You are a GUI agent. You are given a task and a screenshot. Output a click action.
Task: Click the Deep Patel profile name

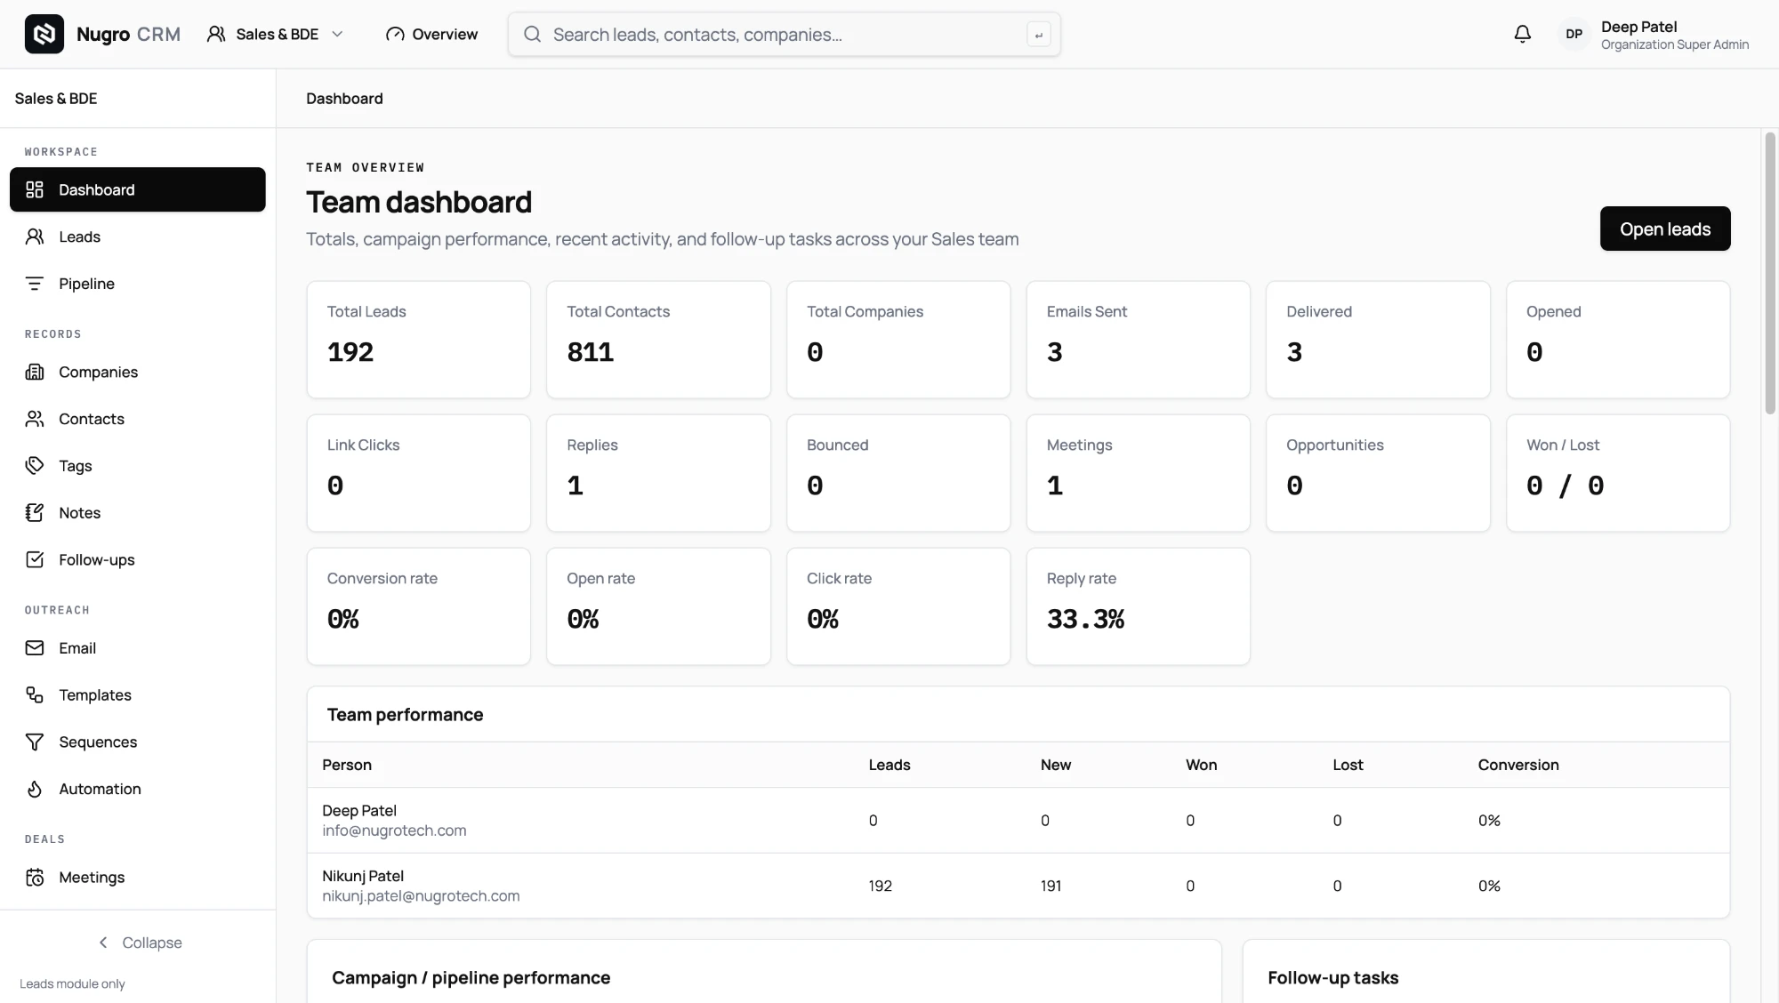(x=1638, y=27)
